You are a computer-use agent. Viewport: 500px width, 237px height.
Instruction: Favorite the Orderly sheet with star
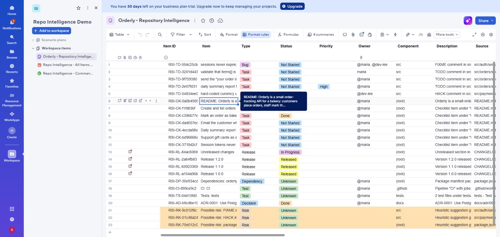[203, 20]
